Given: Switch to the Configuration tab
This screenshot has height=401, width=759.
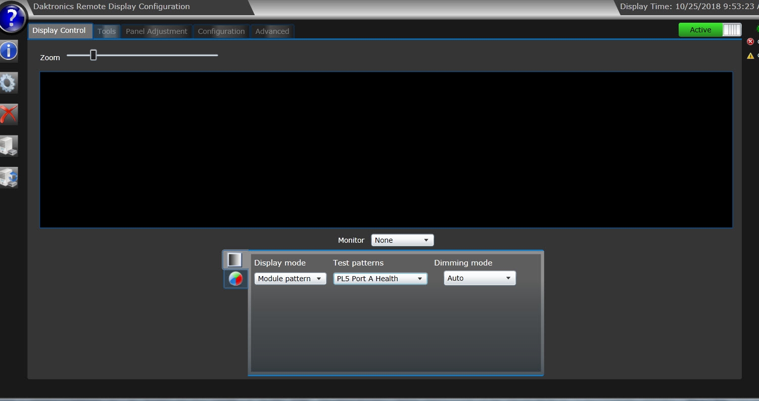Looking at the screenshot, I should click(221, 31).
